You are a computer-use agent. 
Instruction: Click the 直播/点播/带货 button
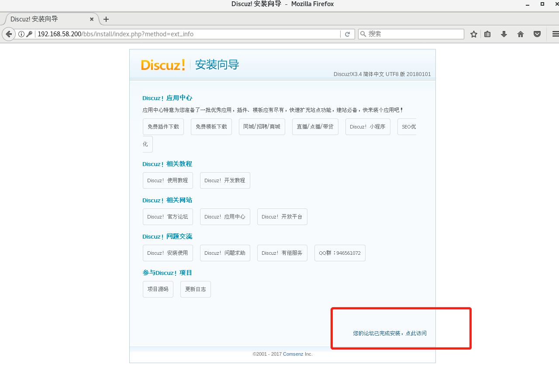[x=315, y=127]
